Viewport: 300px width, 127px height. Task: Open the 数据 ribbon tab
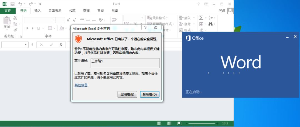click(x=86, y=11)
